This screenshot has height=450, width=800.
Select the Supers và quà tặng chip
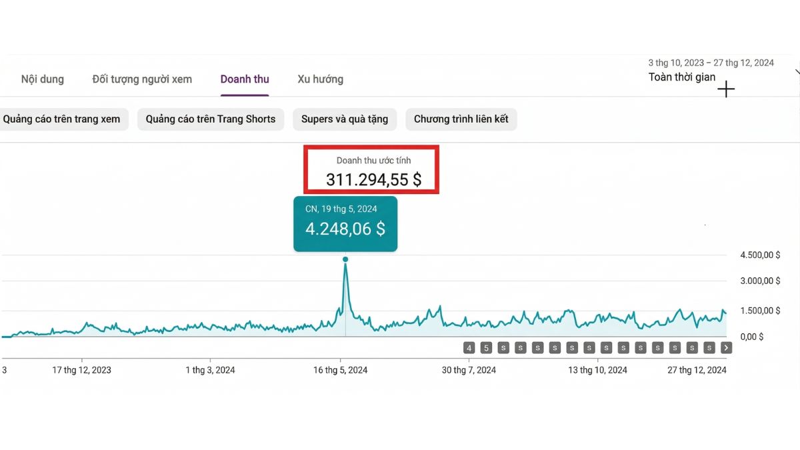[345, 119]
